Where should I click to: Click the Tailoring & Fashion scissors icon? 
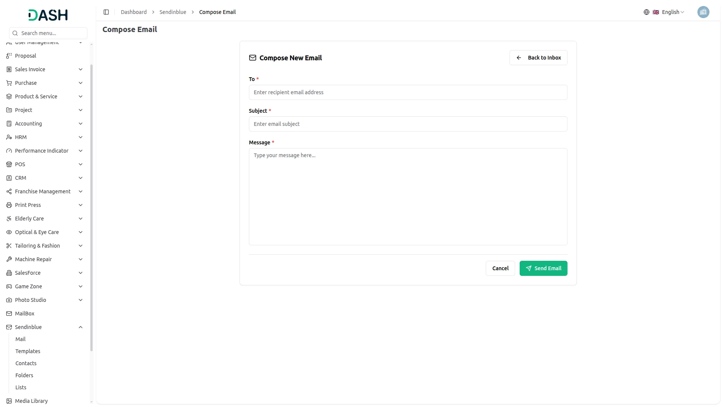(x=9, y=246)
